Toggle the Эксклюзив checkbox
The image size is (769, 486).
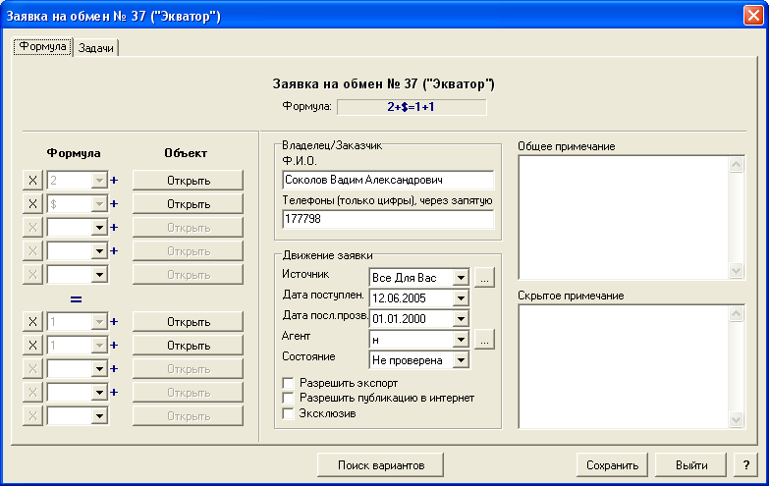289,413
